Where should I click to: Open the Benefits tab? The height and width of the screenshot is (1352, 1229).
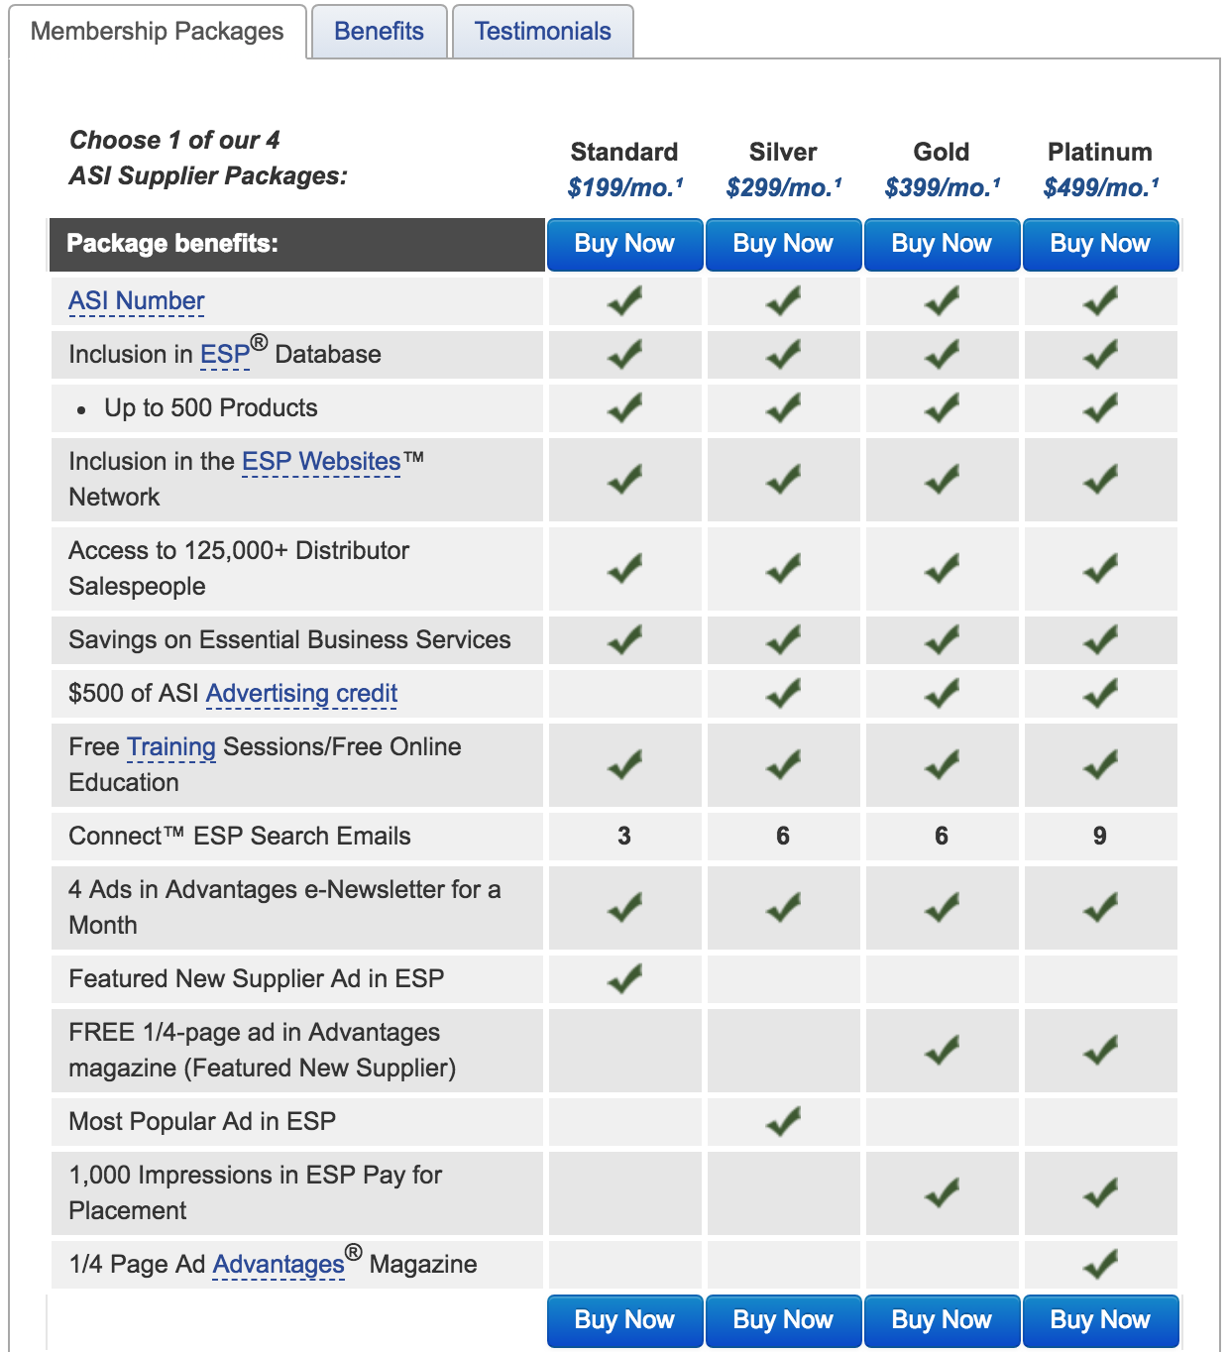point(379,32)
